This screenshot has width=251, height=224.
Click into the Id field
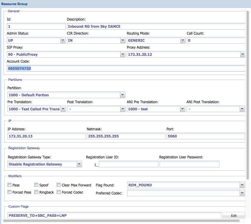pos(36,26)
